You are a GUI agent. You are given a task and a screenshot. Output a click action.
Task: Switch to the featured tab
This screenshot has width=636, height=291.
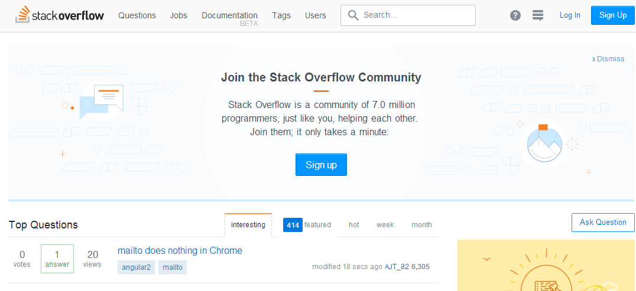tap(307, 225)
